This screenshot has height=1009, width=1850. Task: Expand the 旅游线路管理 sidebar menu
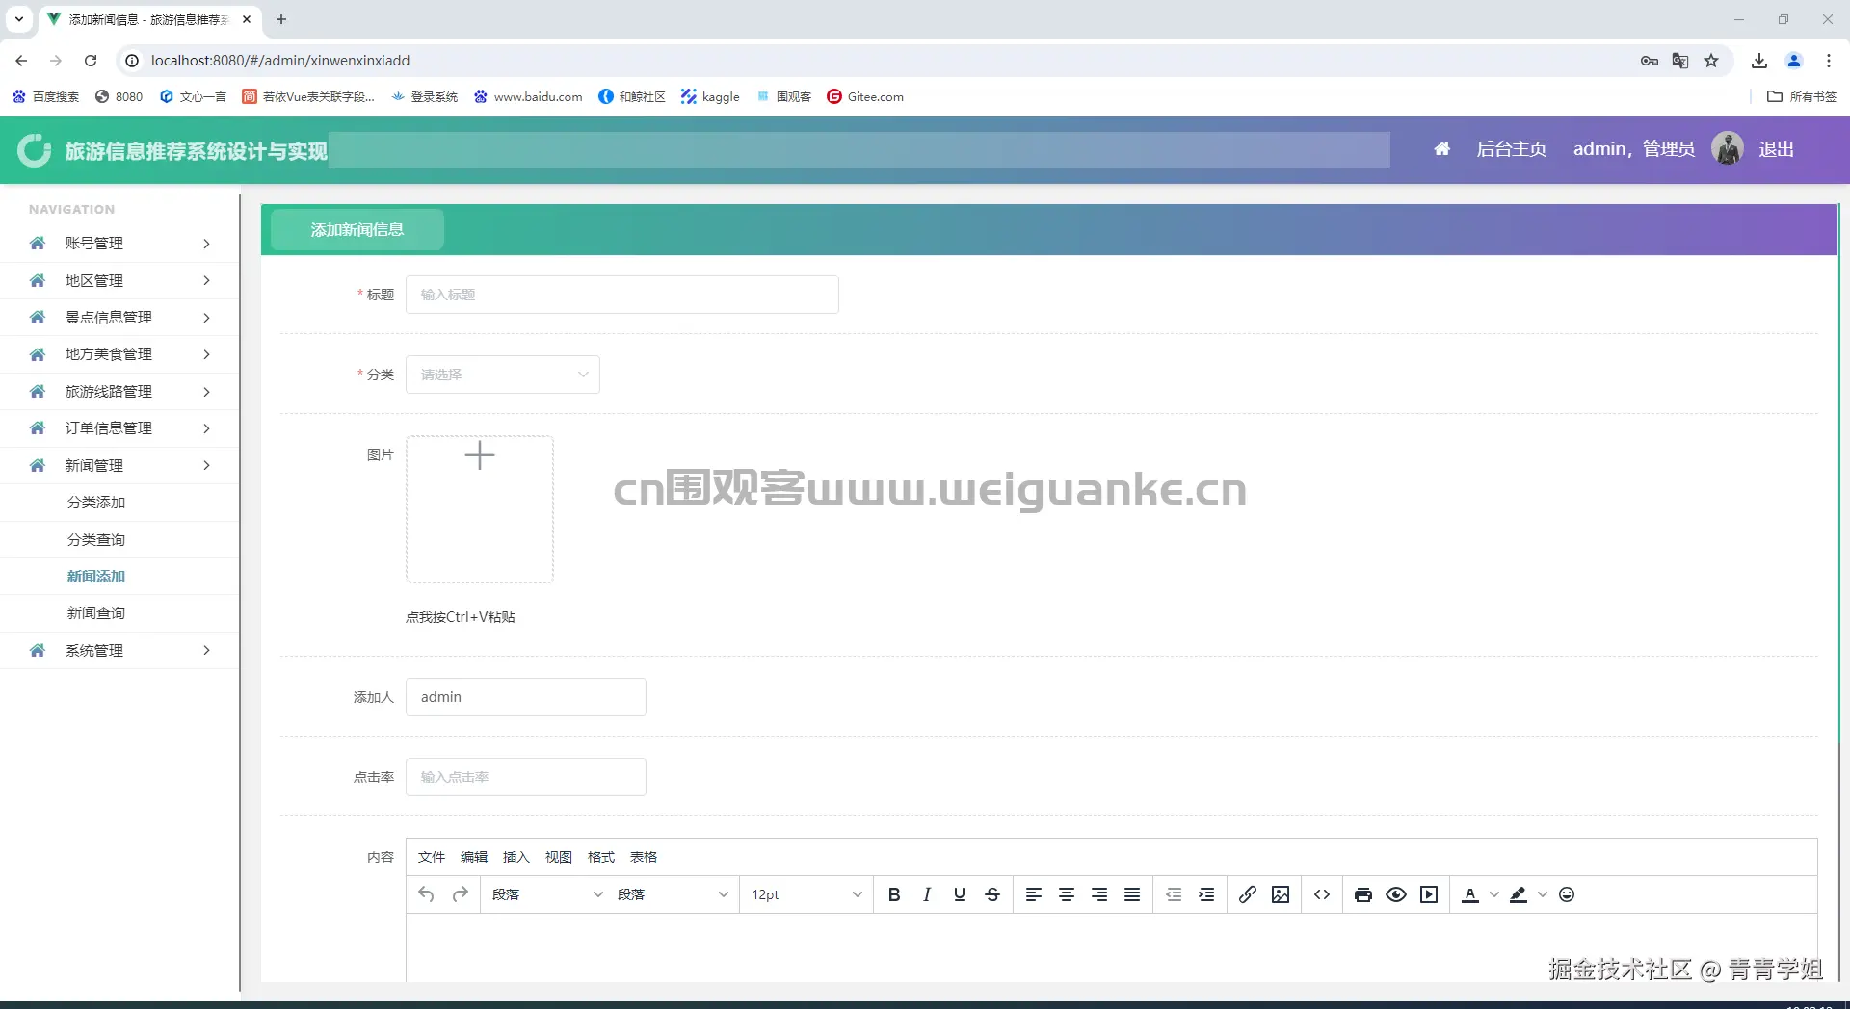pos(119,392)
